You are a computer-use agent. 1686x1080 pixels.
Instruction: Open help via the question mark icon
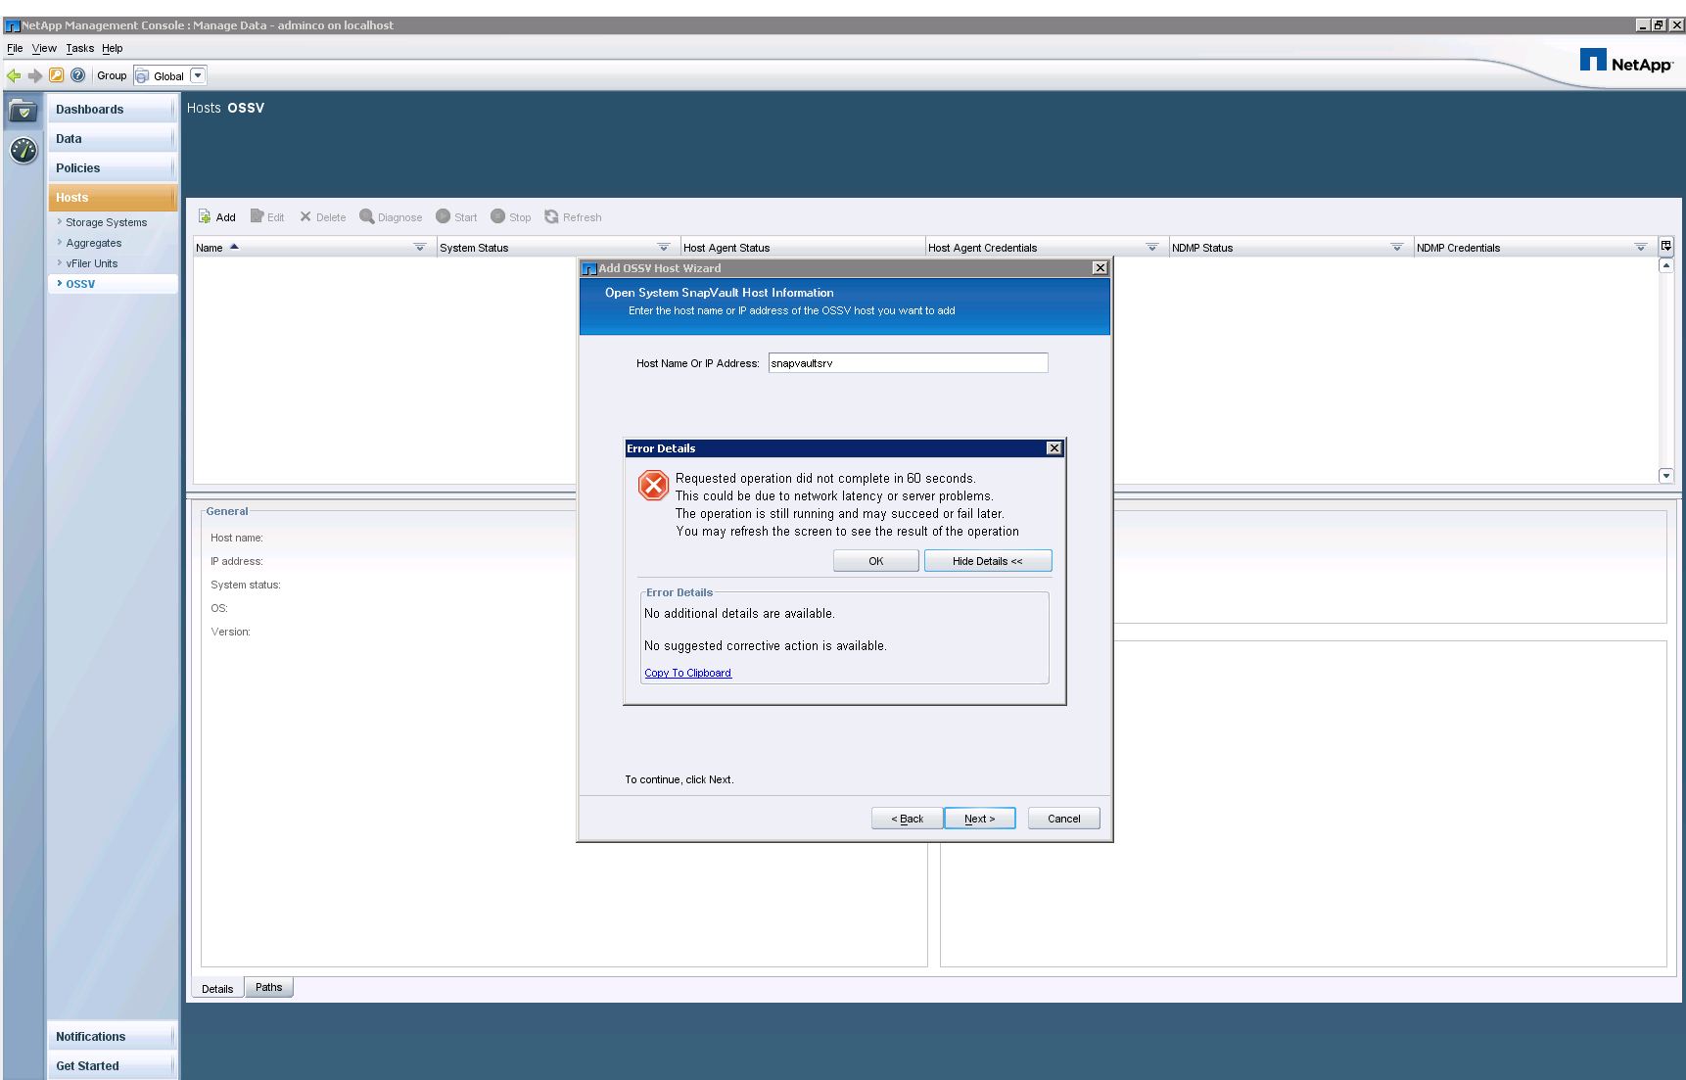point(78,75)
